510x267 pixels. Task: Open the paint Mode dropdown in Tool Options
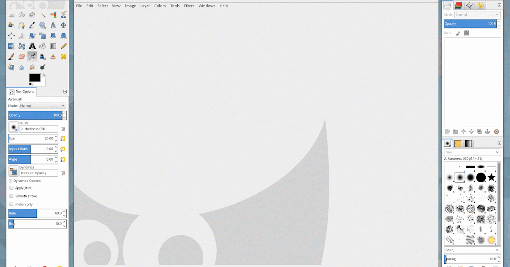pos(42,106)
